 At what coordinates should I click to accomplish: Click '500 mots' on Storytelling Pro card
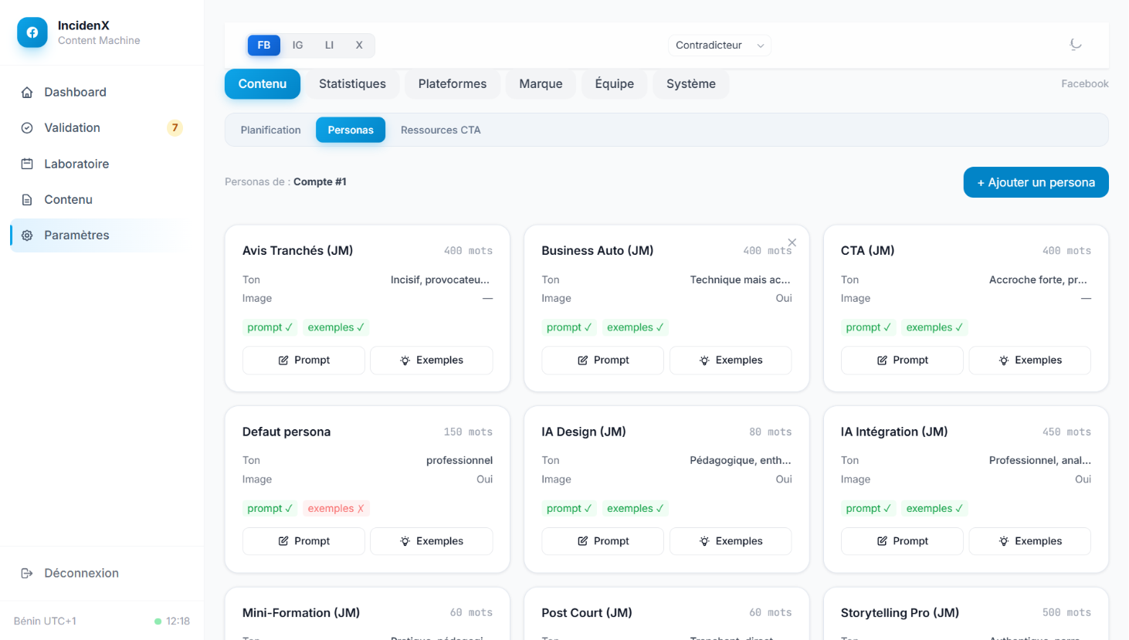(1066, 612)
